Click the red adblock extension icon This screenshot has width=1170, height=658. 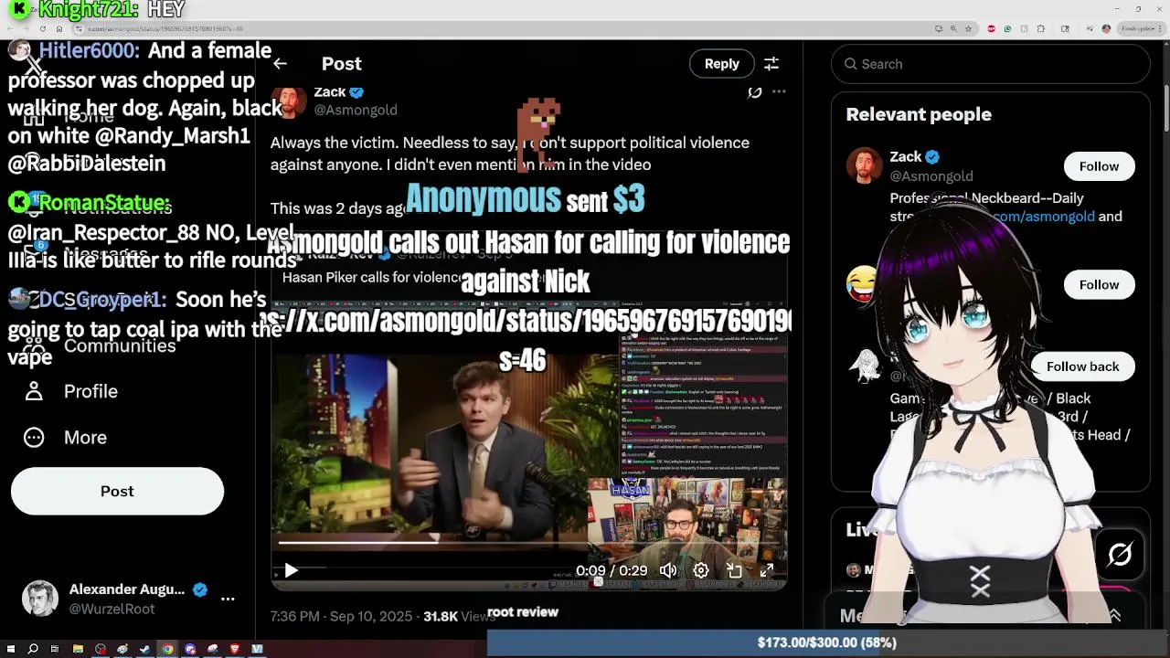(991, 29)
